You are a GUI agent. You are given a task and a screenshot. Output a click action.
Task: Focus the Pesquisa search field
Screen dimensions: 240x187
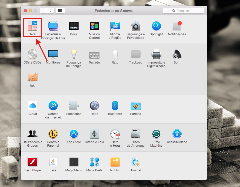(183, 11)
